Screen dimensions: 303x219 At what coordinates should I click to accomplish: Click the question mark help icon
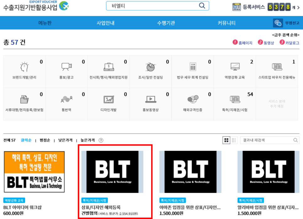(x=101, y=140)
